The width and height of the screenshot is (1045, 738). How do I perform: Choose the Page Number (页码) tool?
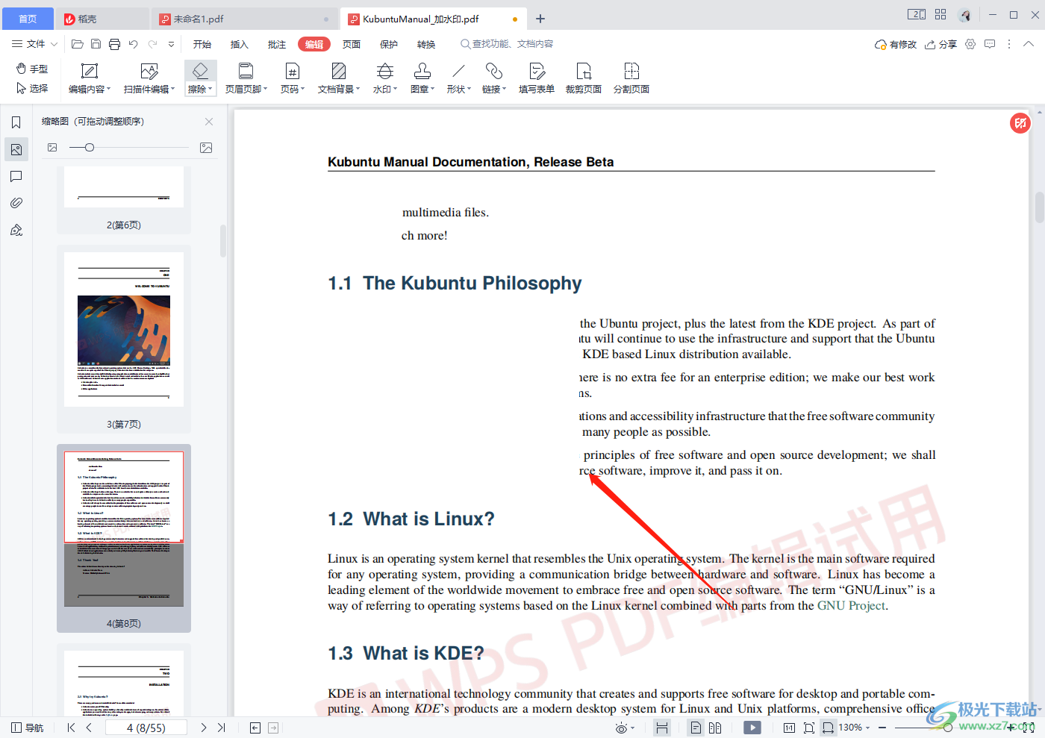coord(293,78)
